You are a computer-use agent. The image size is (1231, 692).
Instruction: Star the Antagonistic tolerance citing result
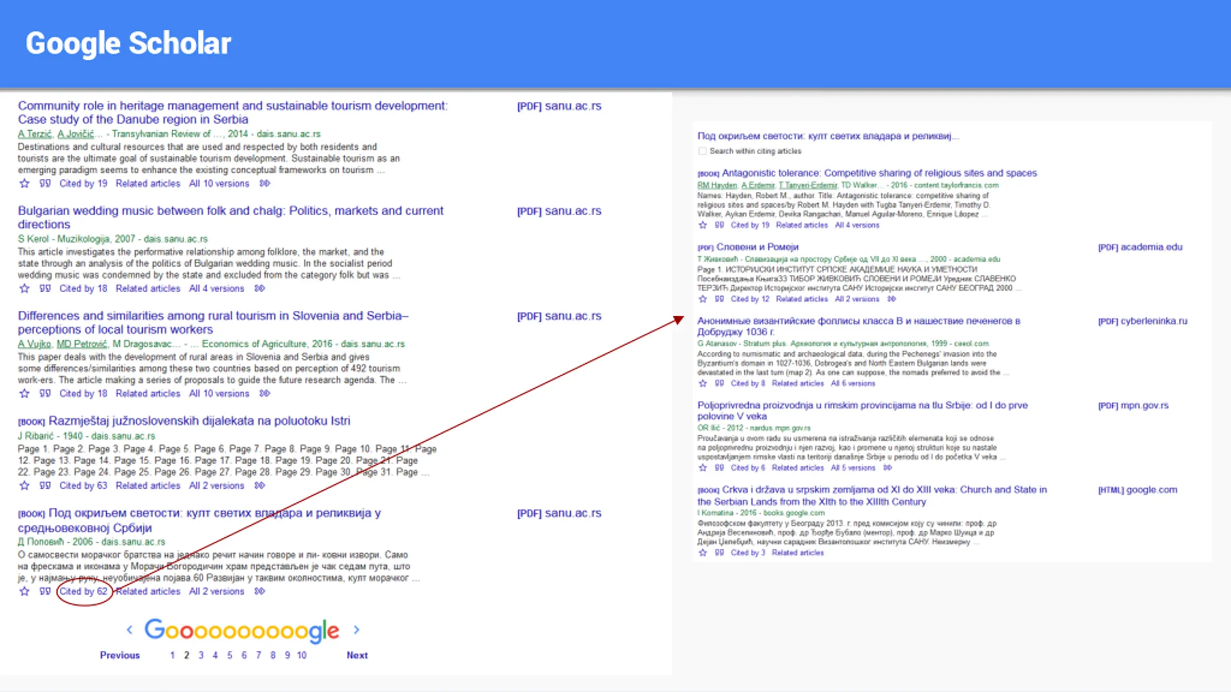pos(703,225)
